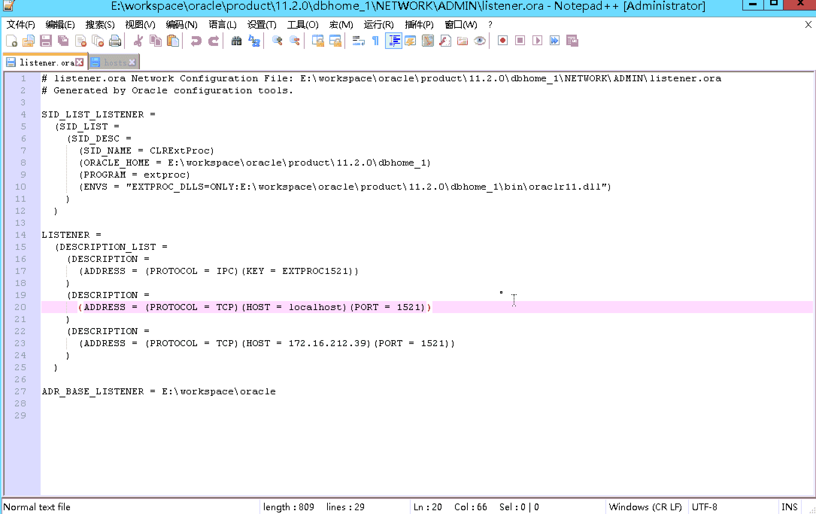Click Windows (CR LF) line ending status
816x514 pixels.
pyautogui.click(x=645, y=507)
